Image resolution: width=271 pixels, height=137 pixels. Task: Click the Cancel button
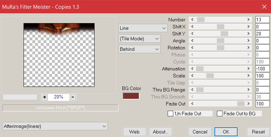pos(200,132)
